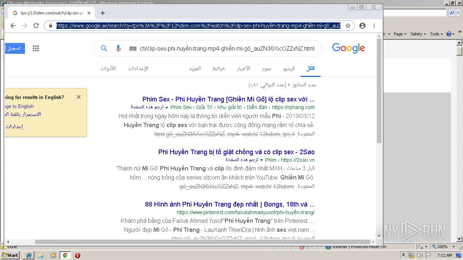Image resolution: width=463 pixels, height=260 pixels.
Task: Go back with Chrome's back arrow
Action: tap(13, 26)
